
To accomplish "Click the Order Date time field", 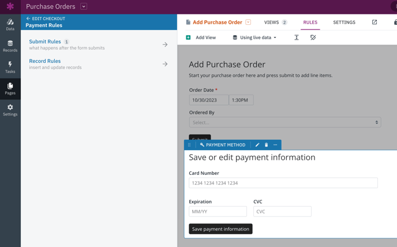I will click(x=241, y=100).
